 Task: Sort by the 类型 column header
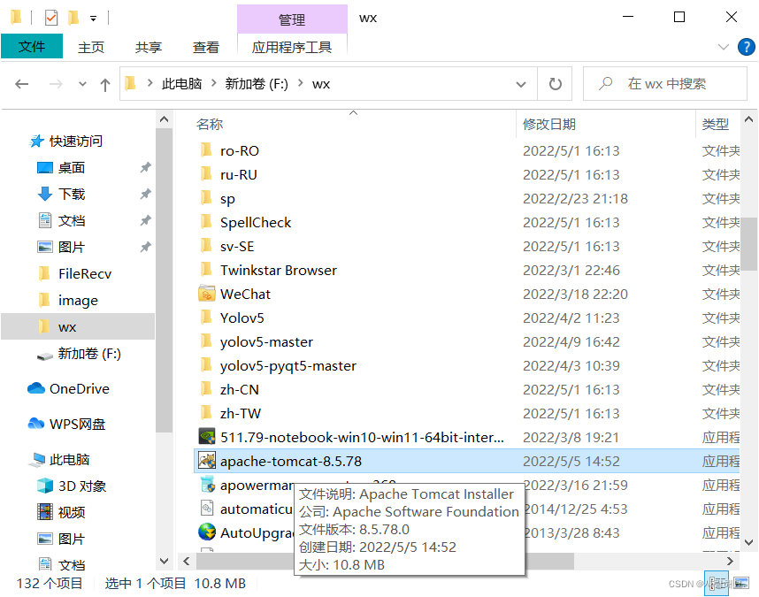pos(716,125)
